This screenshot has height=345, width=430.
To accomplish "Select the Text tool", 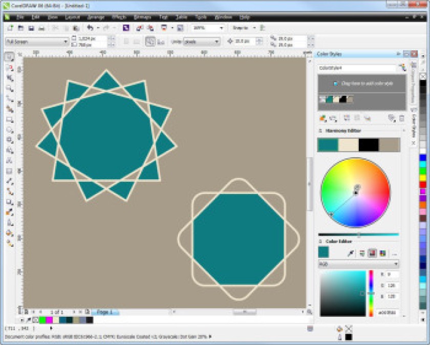I will [10, 161].
